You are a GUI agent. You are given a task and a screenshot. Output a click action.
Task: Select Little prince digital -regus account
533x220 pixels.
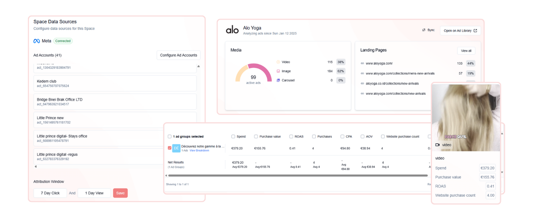click(x=115, y=156)
